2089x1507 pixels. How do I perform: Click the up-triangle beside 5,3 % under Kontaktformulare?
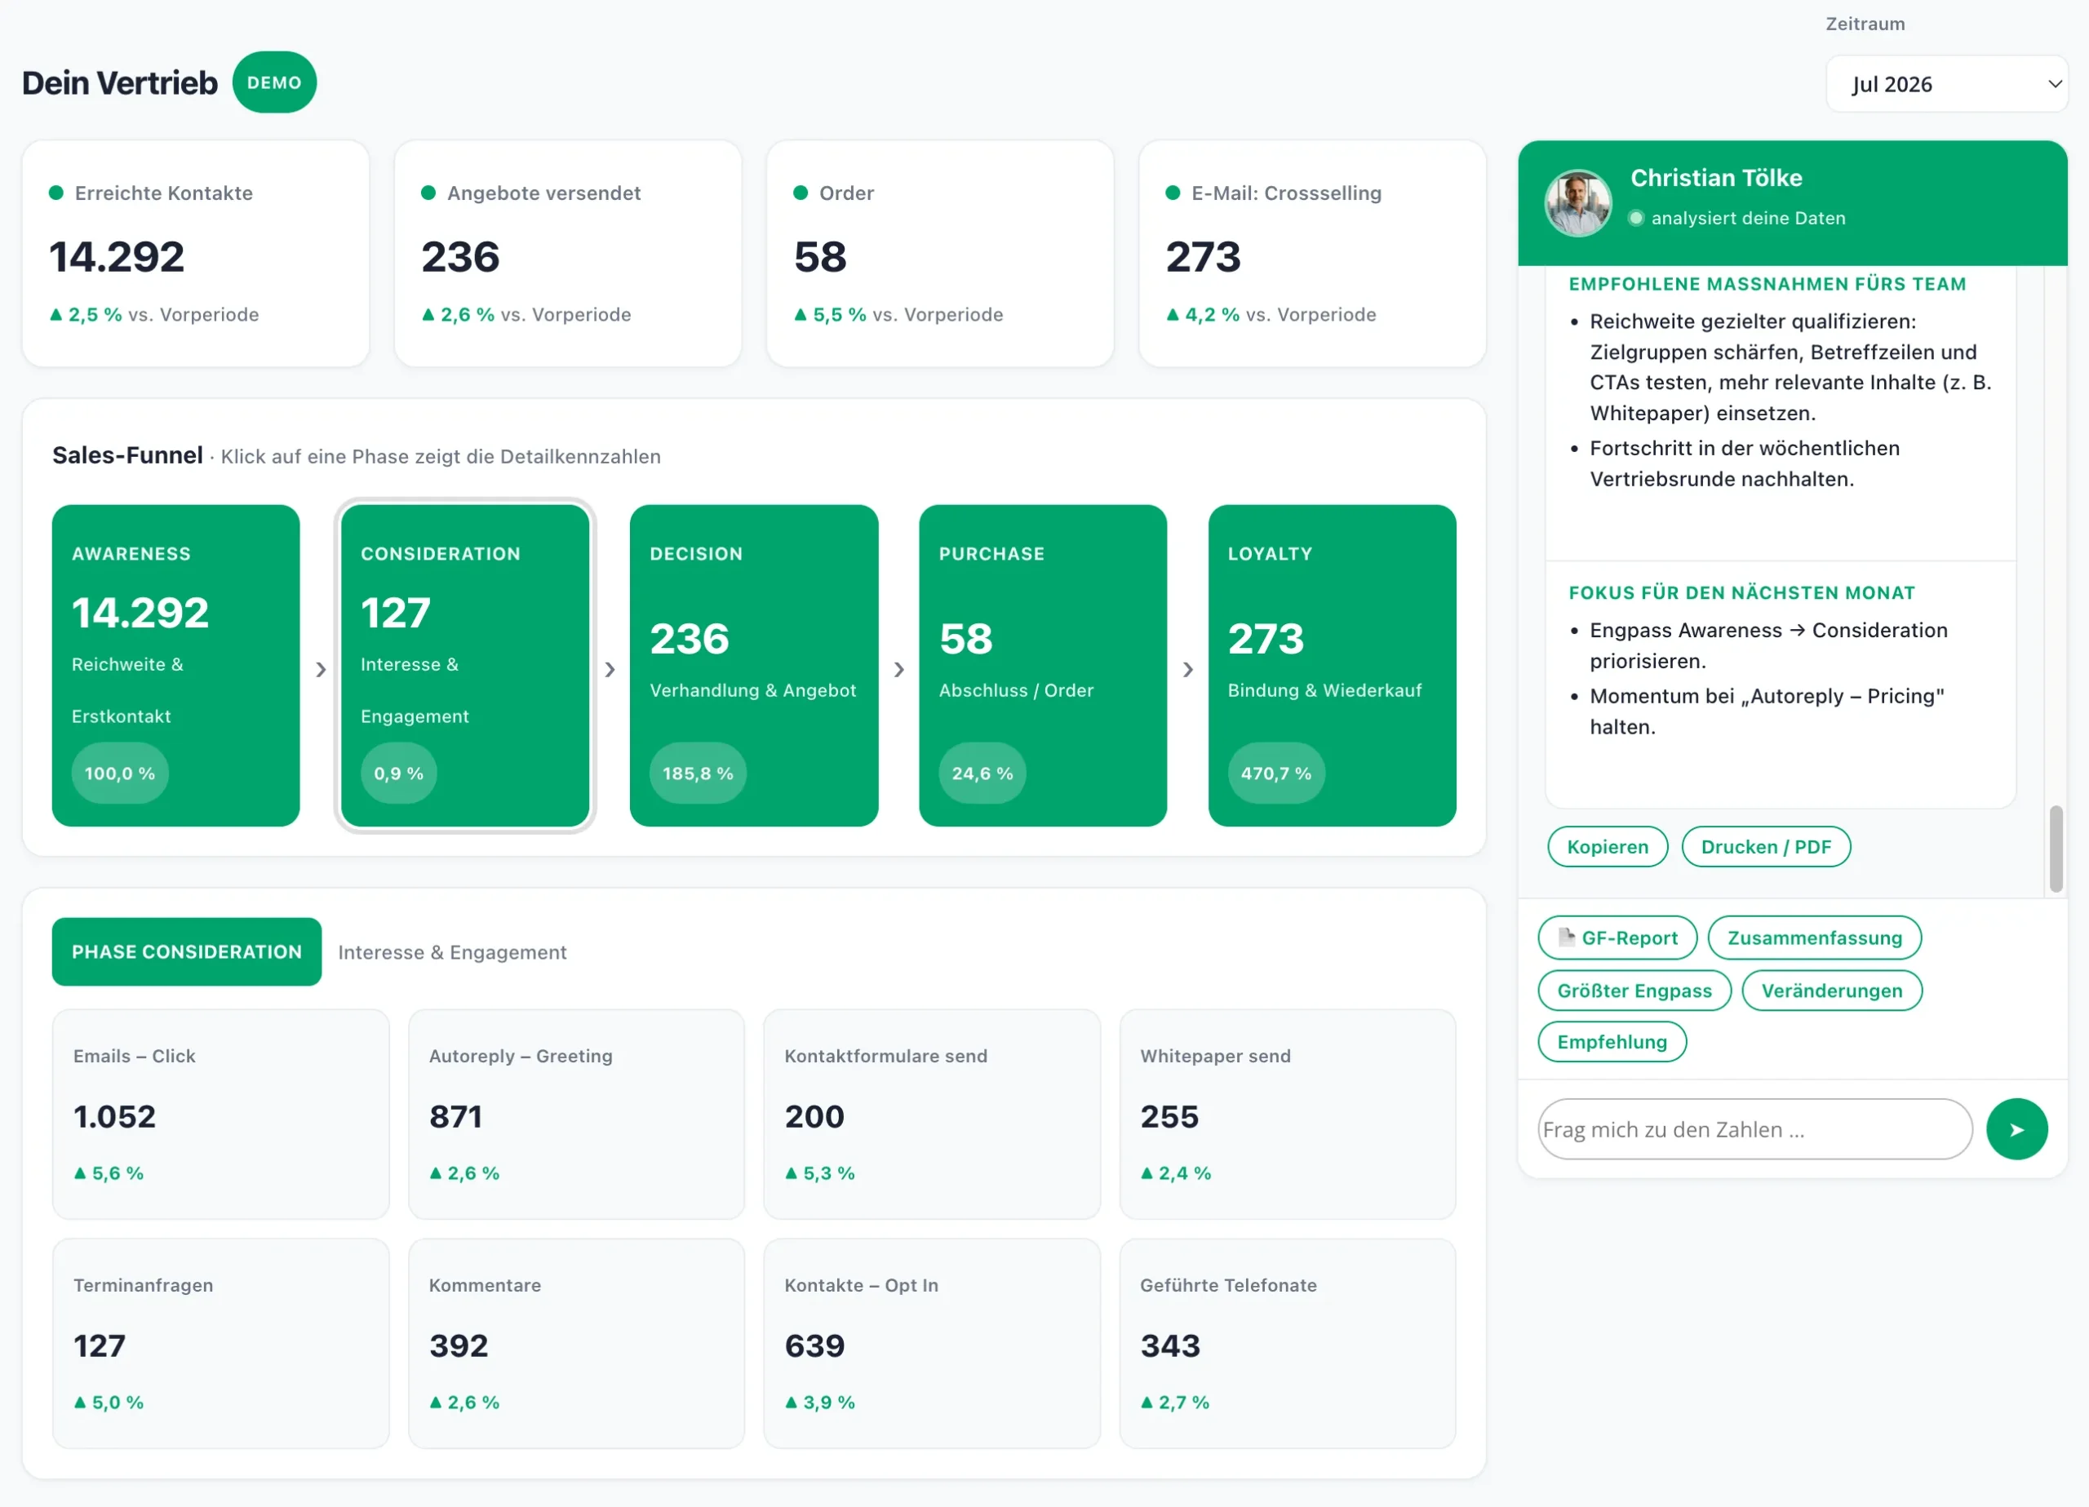click(x=792, y=1173)
